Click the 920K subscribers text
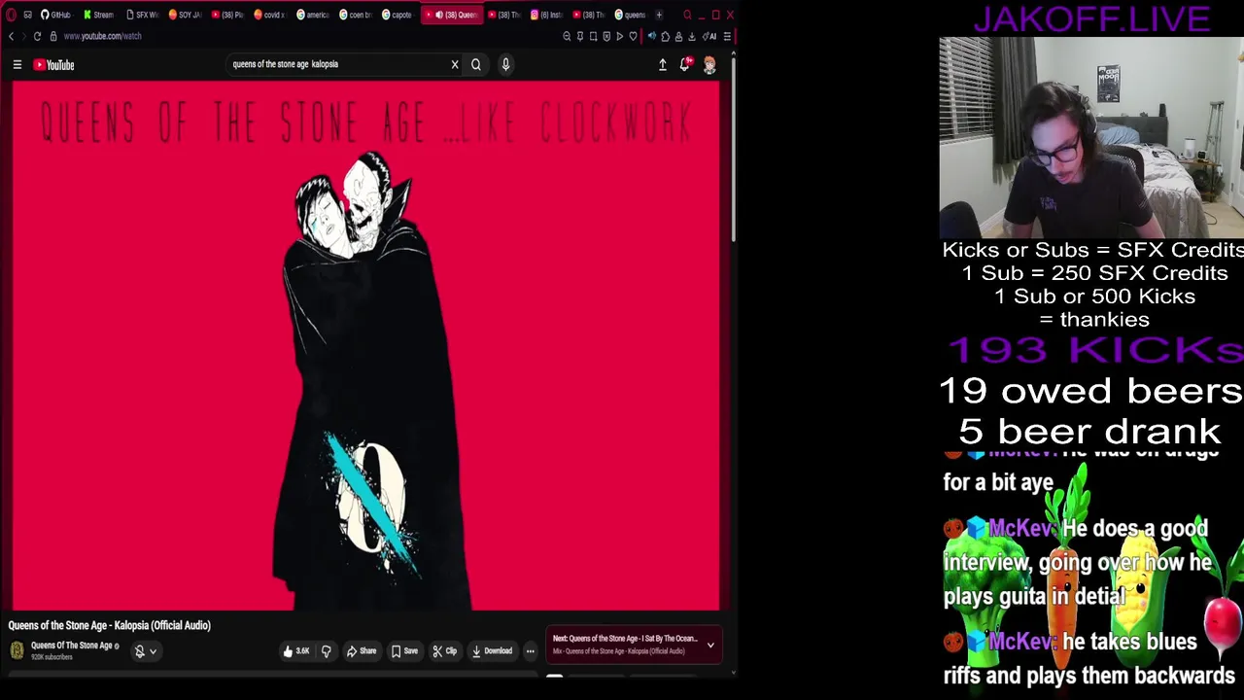The image size is (1244, 700). 52,657
